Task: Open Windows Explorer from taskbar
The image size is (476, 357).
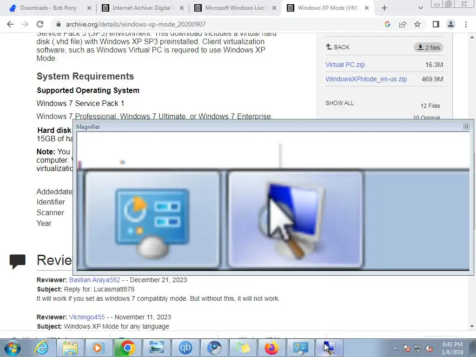Action: click(70, 348)
